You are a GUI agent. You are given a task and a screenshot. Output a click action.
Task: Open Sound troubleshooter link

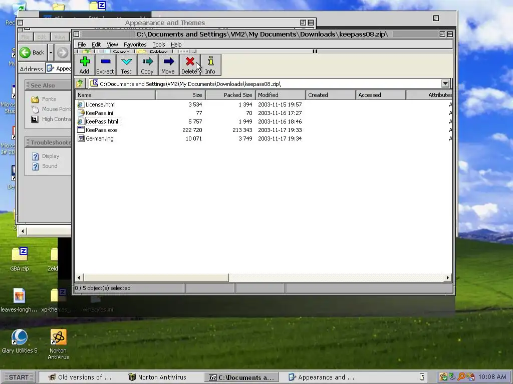pos(50,166)
